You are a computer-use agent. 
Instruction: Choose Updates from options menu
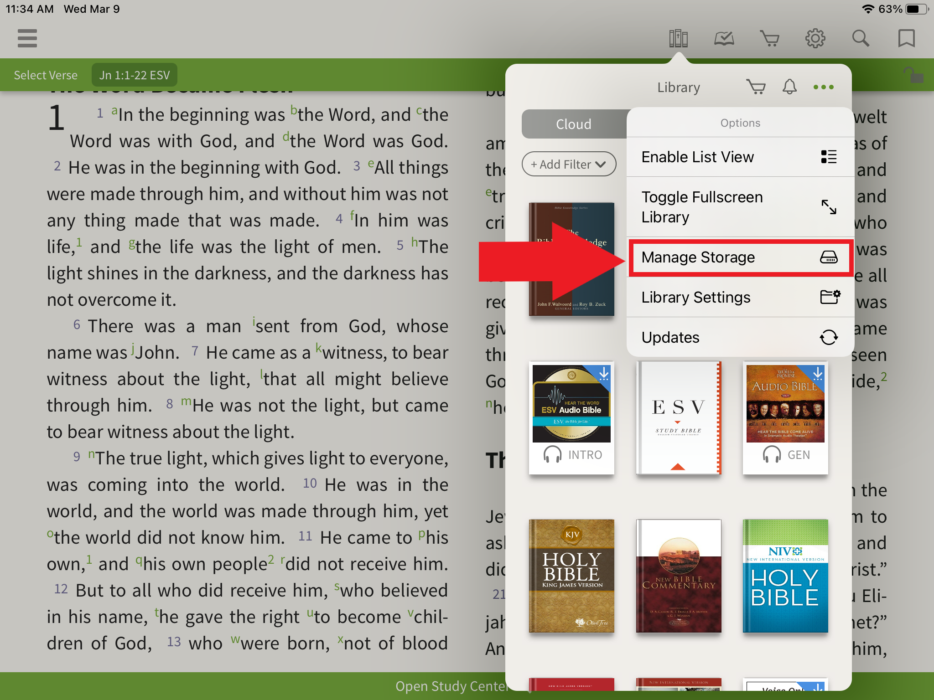[740, 337]
